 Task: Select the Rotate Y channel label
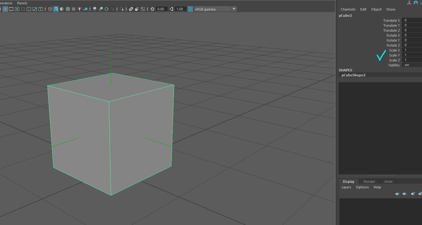pos(393,40)
